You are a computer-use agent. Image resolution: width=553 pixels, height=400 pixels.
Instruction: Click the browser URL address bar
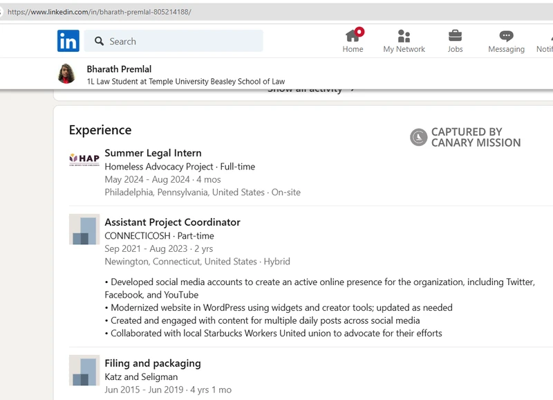point(276,12)
